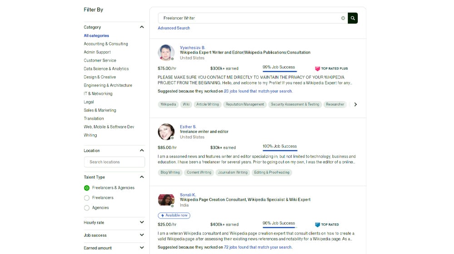This screenshot has height=254, width=454.
Task: Open Sonali K. profile photo
Action: click(166, 200)
